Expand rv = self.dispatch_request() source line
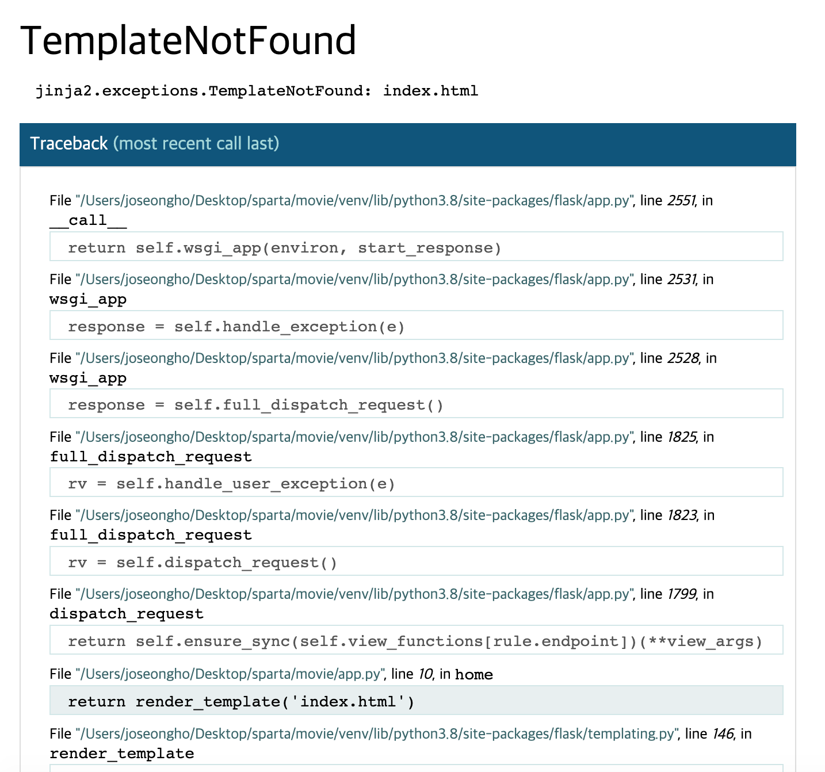The height and width of the screenshot is (772, 825). [417, 561]
